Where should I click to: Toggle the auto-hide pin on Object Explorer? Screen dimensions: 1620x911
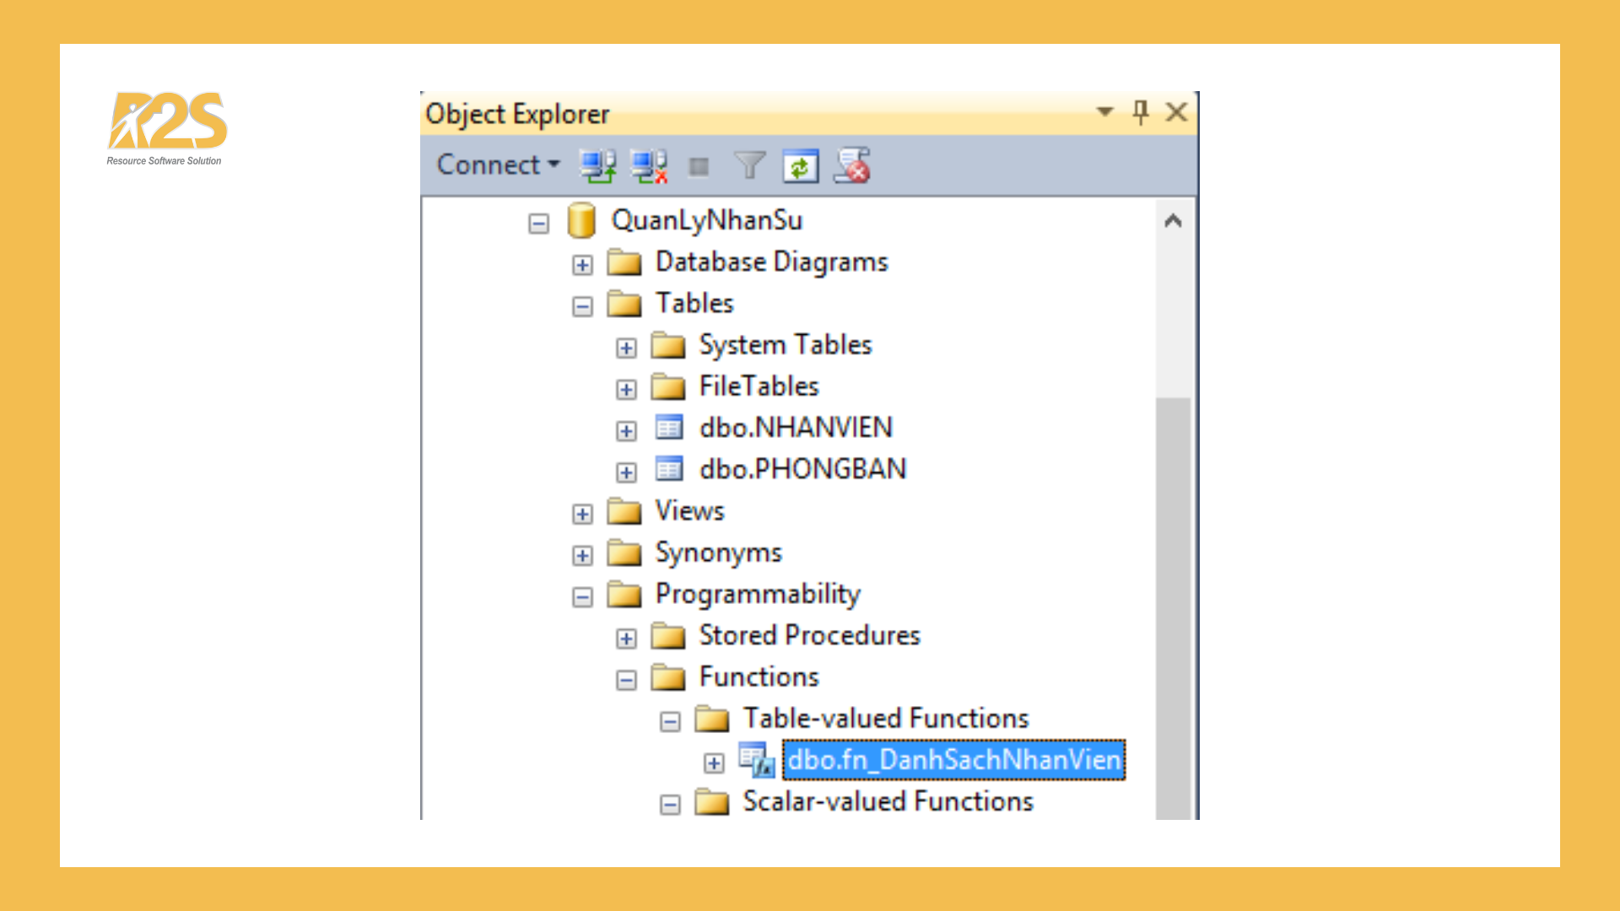(1140, 112)
